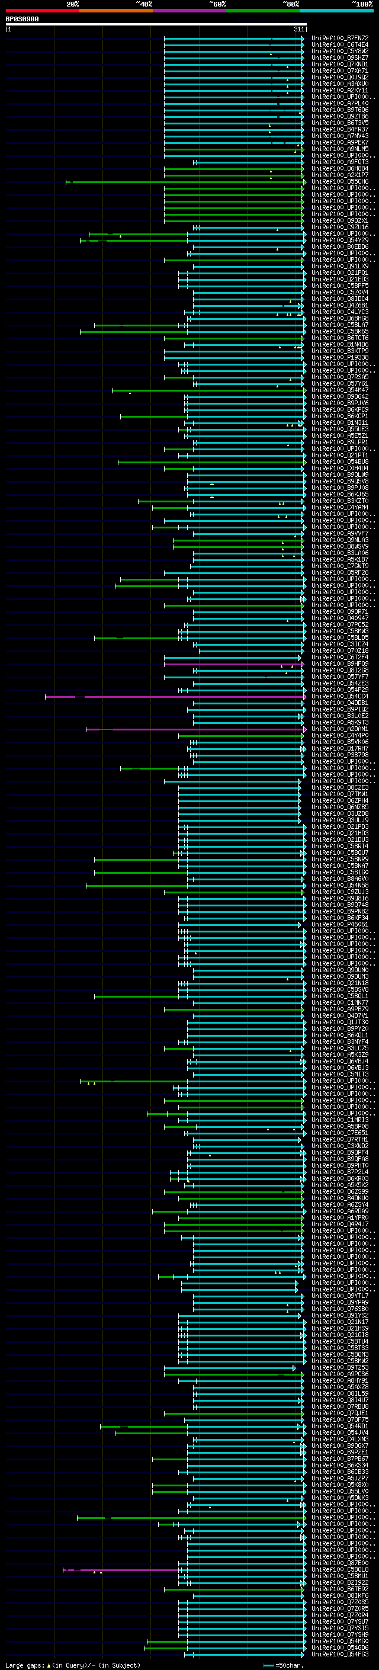Select the UniRef100_A2XY11 entry

[340, 90]
